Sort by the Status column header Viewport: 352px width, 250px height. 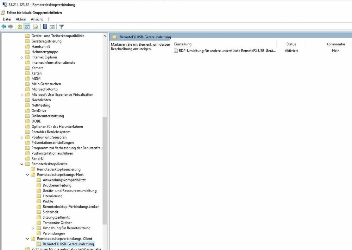coord(291,44)
